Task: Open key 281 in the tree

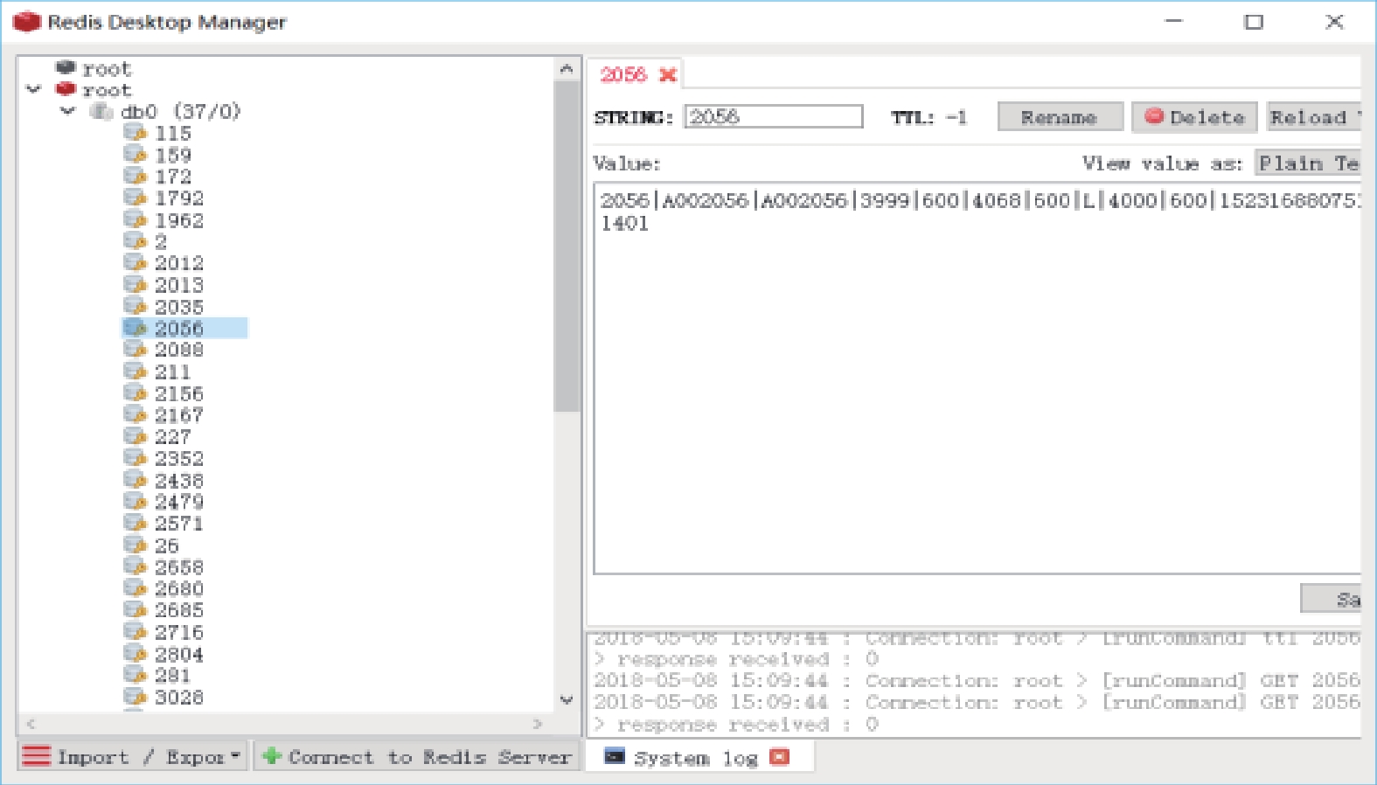Action: point(172,676)
